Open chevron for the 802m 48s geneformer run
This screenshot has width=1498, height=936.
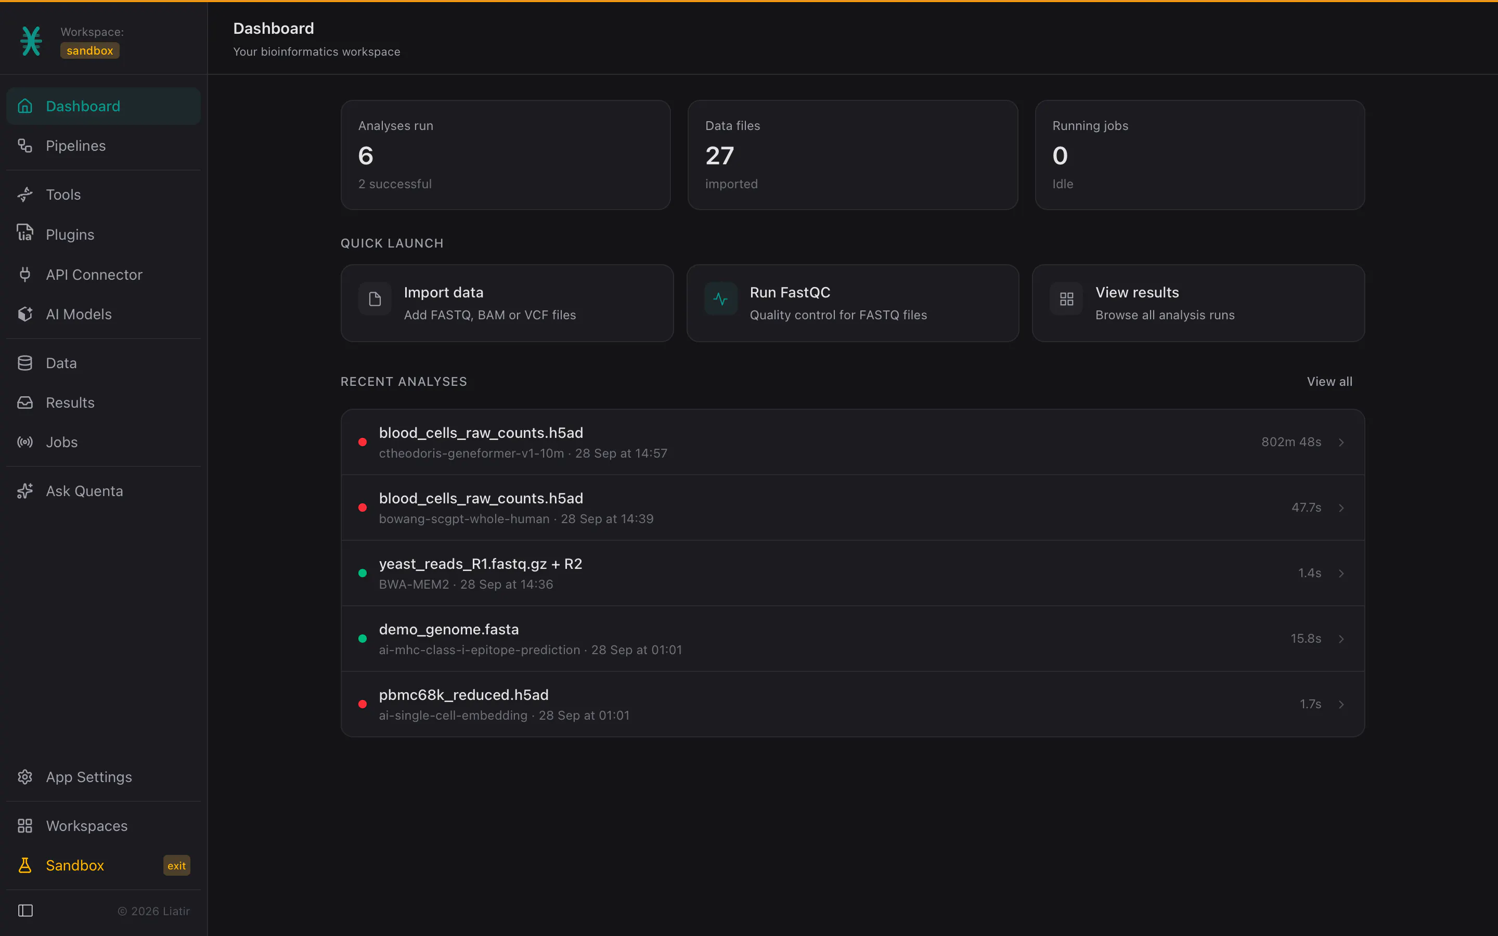point(1341,442)
